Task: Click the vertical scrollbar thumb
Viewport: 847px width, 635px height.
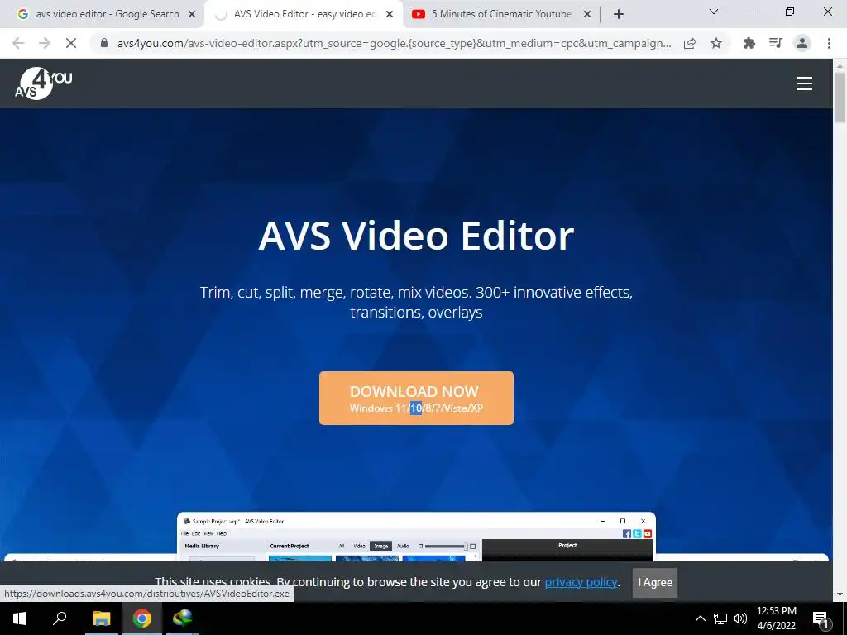Action: click(840, 98)
